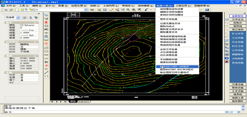Image resolution: width=247 pixels, height=117 pixels.
Task: Click the bottom command input line
Action: point(114,112)
